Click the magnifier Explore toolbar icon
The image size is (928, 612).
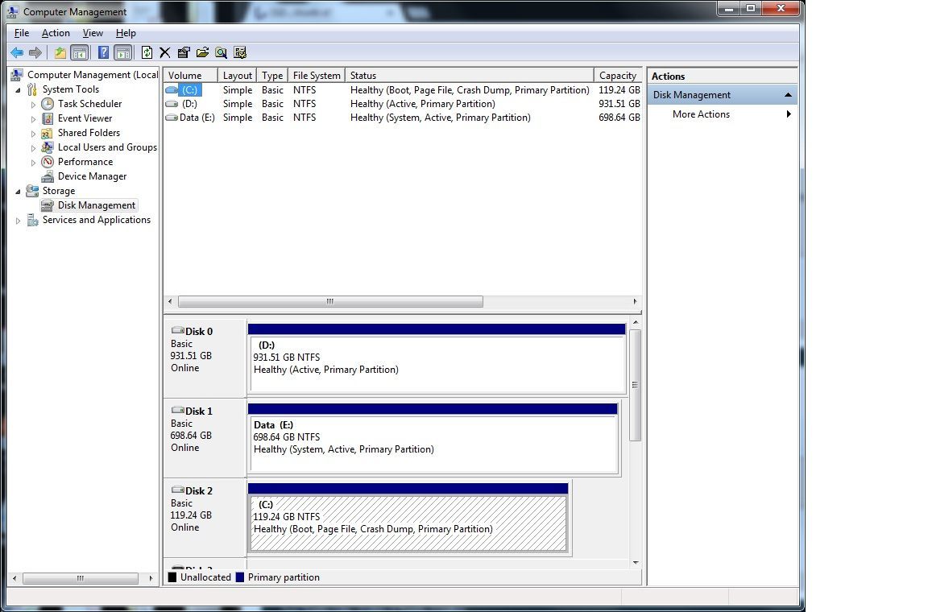point(222,52)
